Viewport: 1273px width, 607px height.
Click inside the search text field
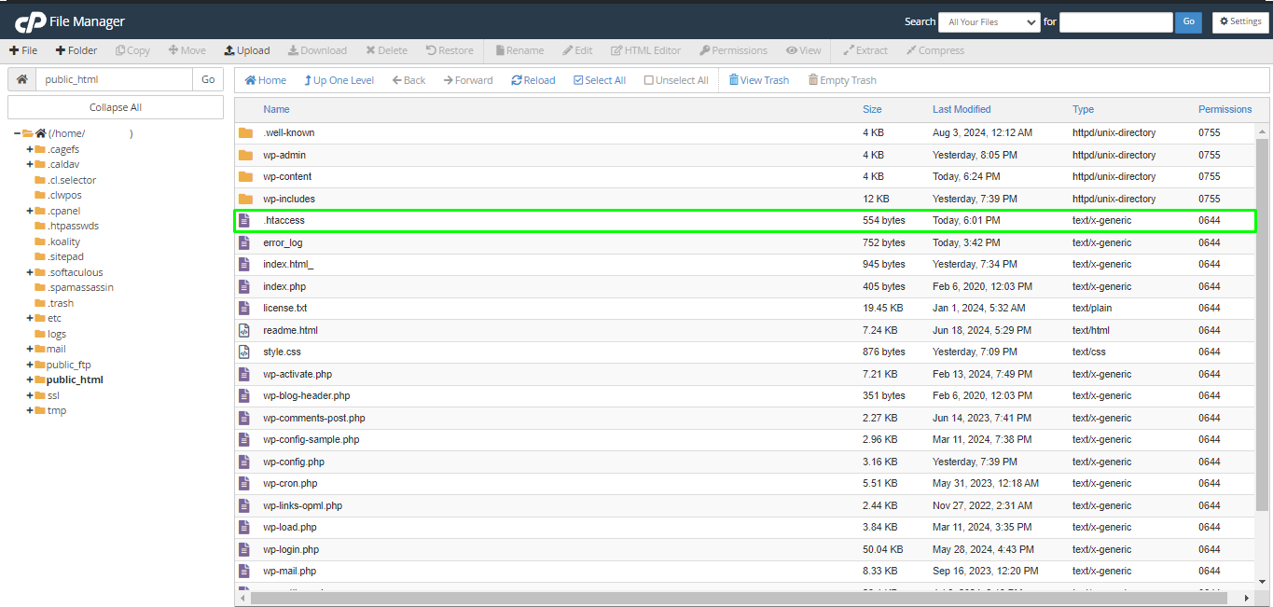(1115, 21)
